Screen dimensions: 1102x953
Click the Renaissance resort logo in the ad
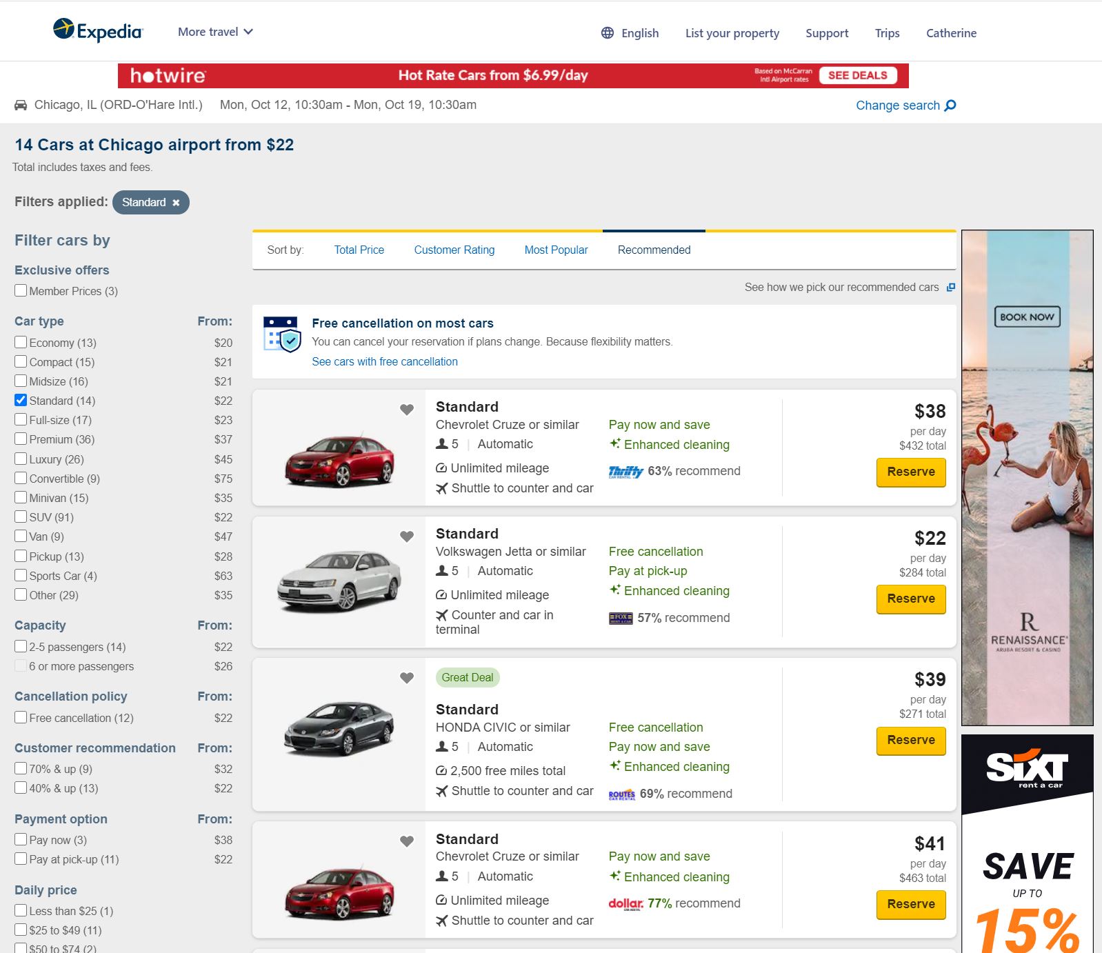coord(1028,632)
